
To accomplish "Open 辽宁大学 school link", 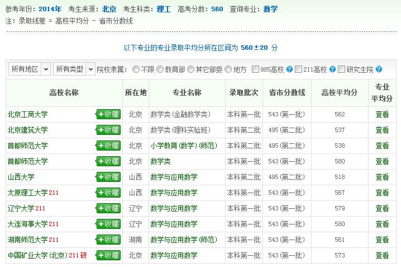I will (21, 208).
